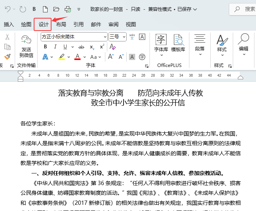Click the right indent ruler marker

pos(241,77)
